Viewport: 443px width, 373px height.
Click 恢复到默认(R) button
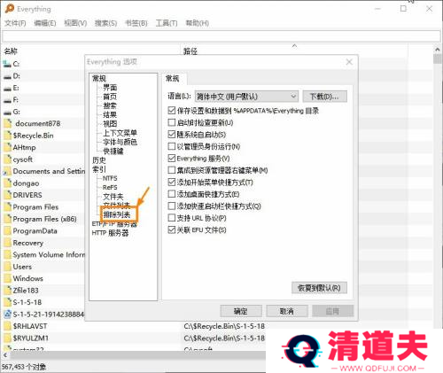click(x=319, y=288)
